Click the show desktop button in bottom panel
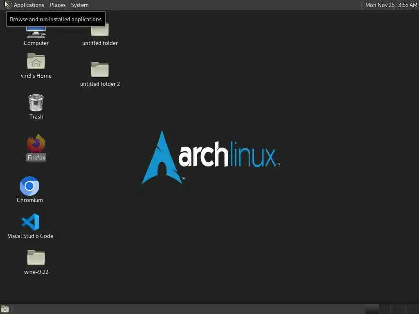Image resolution: width=419 pixels, height=314 pixels. pos(5,309)
